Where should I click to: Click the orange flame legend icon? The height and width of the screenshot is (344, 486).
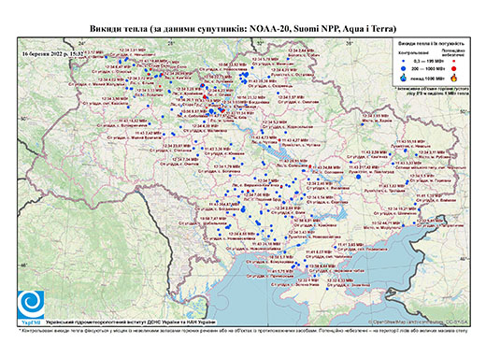pyautogui.click(x=453, y=78)
